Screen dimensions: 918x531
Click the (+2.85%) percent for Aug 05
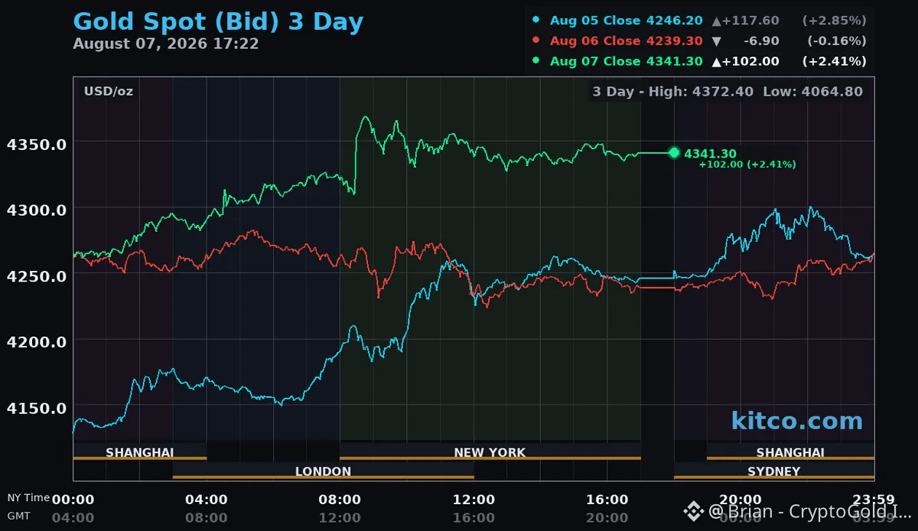[x=834, y=21]
